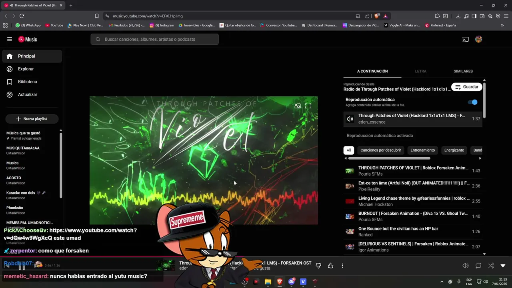Image resolution: width=512 pixels, height=288 pixels.
Task: Click the YouTube Music logo
Action: click(x=28, y=39)
